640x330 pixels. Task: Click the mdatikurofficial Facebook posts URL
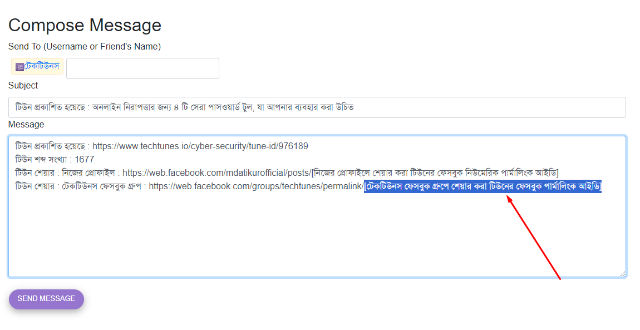click(216, 173)
